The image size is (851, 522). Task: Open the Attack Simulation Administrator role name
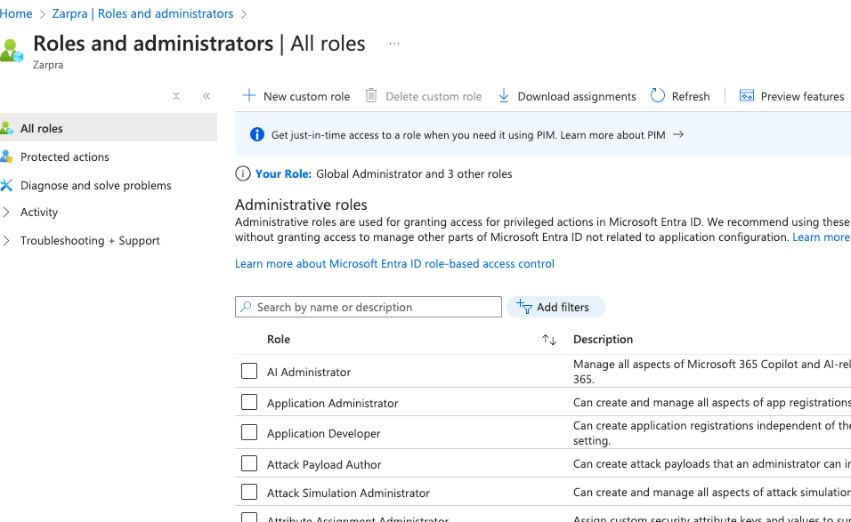348,493
